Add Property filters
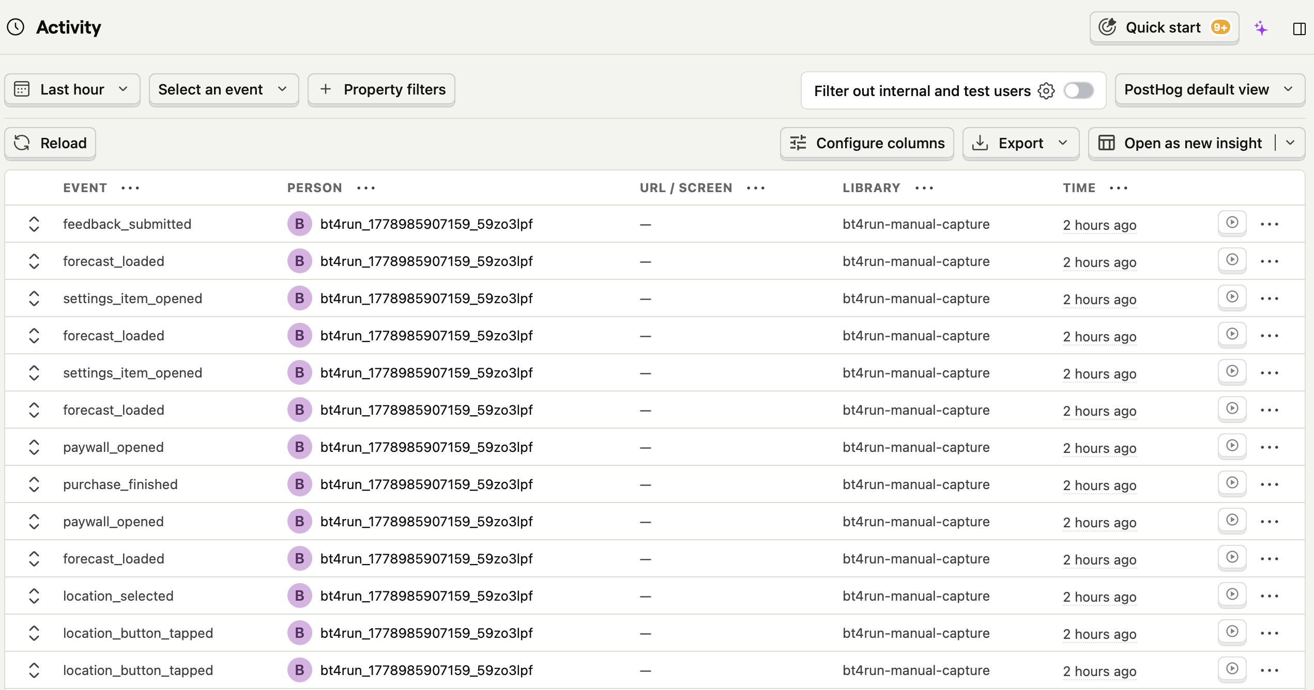The height and width of the screenshot is (690, 1314). point(381,90)
